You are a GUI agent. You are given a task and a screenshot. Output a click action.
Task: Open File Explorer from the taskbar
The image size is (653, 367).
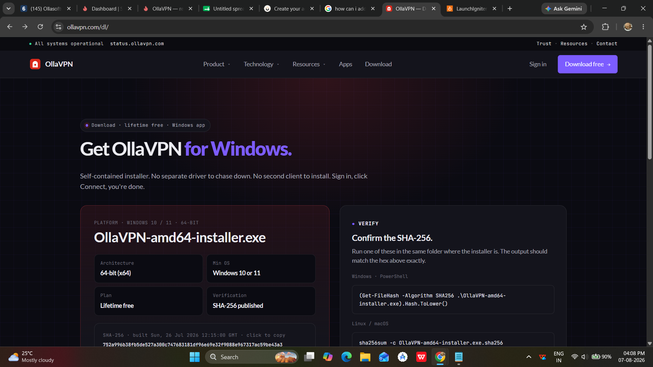click(x=365, y=357)
